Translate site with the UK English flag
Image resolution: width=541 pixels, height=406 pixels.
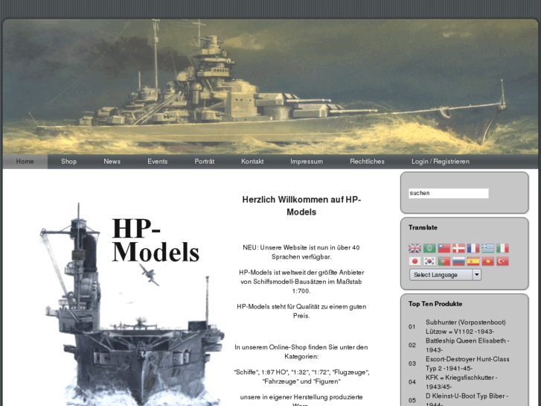coord(414,248)
